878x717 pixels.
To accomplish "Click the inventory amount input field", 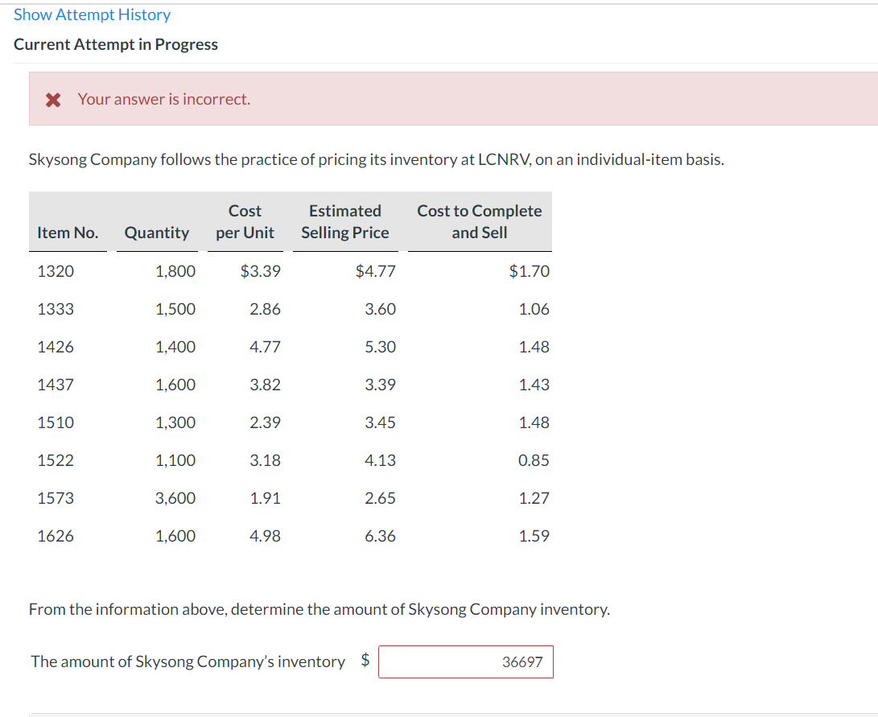I will pyautogui.click(x=466, y=661).
